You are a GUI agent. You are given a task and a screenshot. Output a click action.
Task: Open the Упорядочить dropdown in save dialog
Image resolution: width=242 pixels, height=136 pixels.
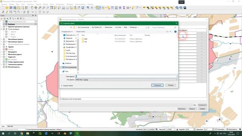67,32
